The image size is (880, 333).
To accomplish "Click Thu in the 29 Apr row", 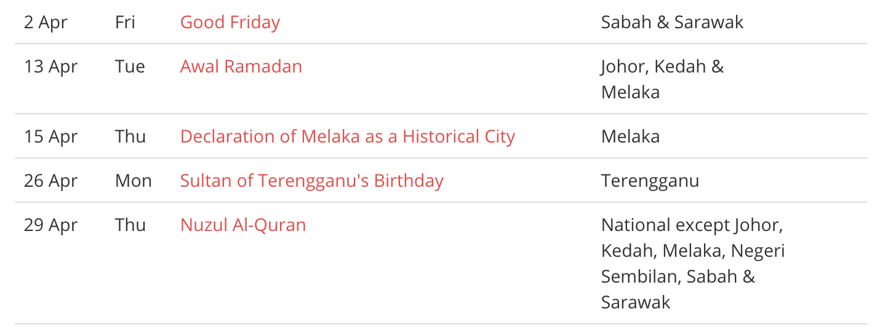I will (x=130, y=225).
